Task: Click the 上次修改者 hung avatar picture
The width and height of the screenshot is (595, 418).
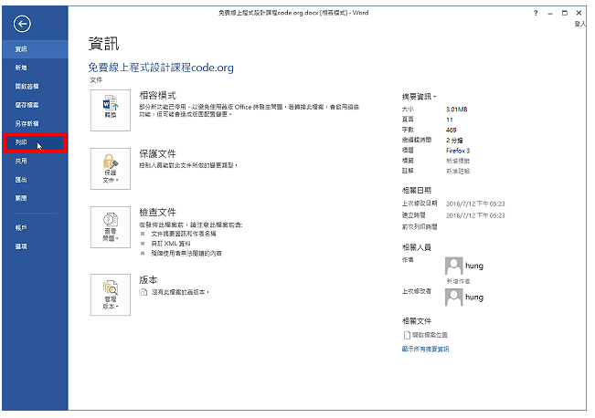Action: point(454,298)
